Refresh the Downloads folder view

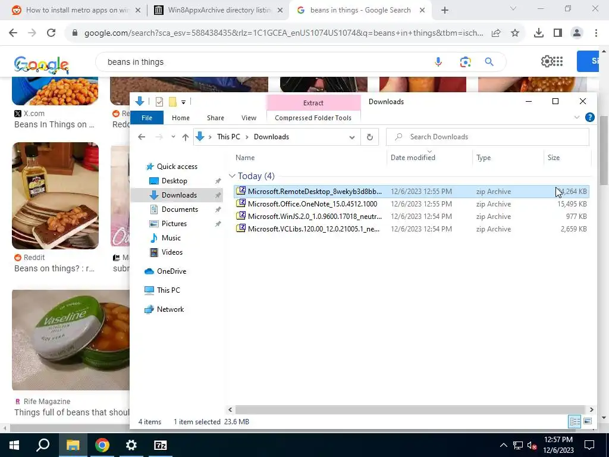[x=370, y=137]
